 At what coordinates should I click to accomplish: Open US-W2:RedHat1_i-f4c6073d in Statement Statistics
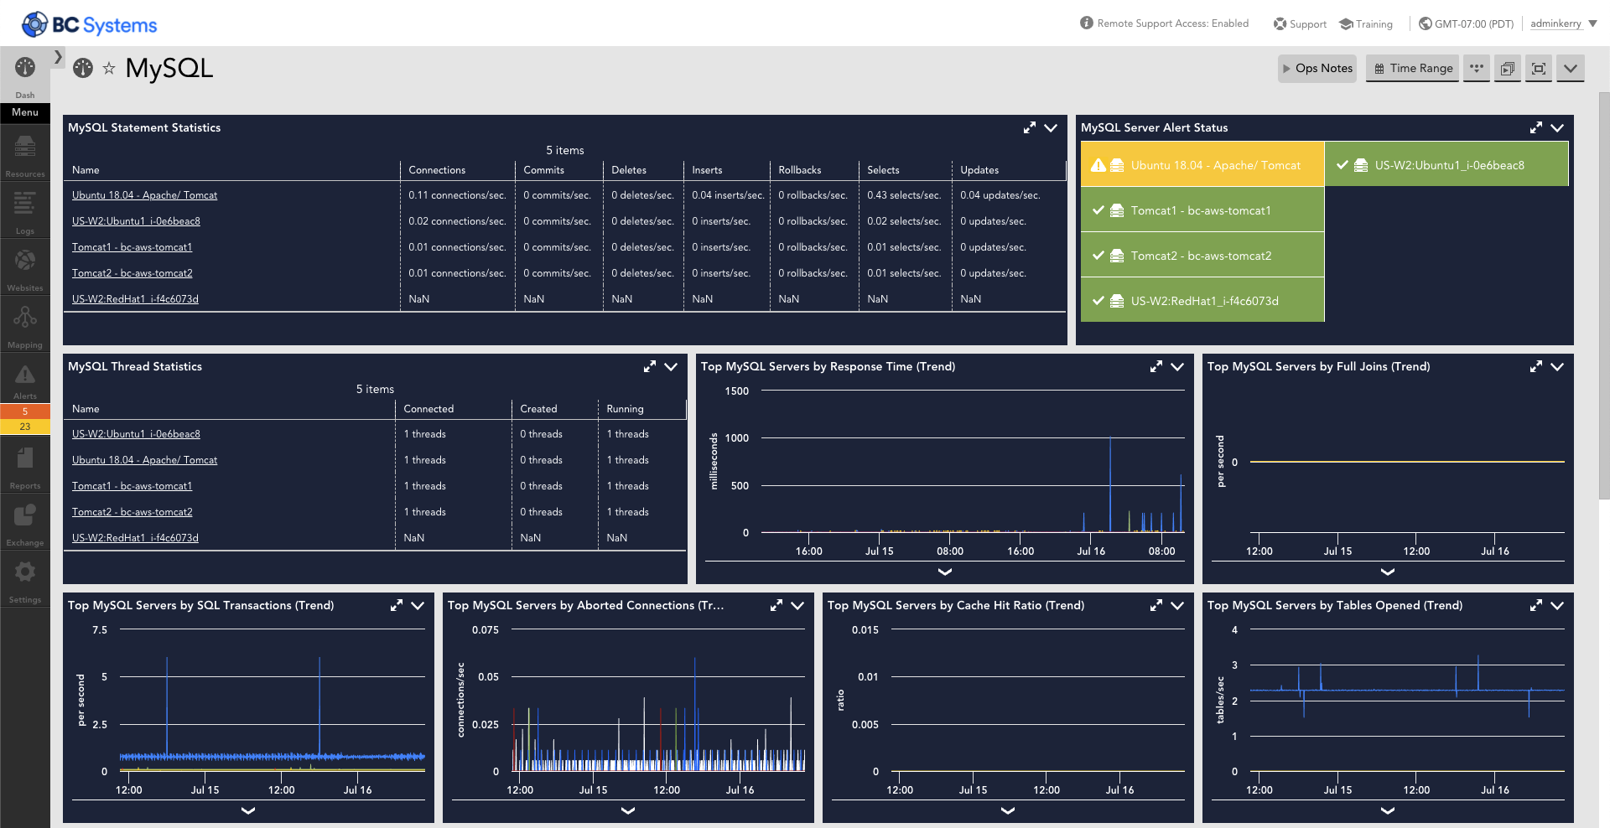135,299
